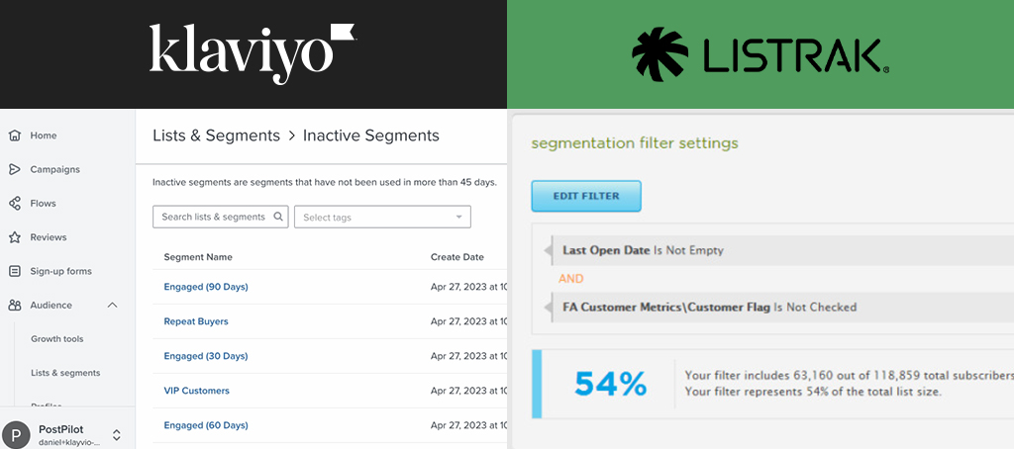Open the Reviews menu item
Image resolution: width=1014 pixels, height=449 pixels.
coord(49,237)
